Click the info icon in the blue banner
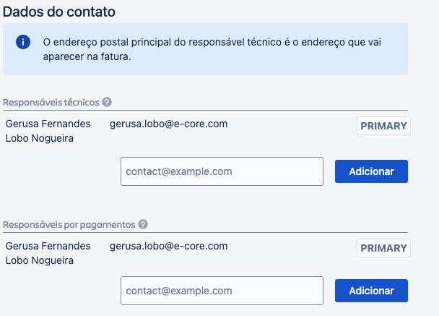 click(x=23, y=42)
